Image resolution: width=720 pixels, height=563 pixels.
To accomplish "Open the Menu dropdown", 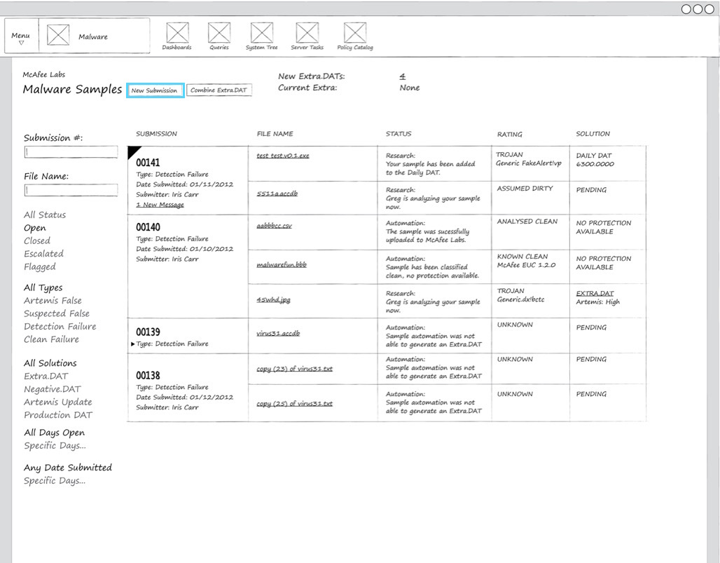I will click(21, 38).
